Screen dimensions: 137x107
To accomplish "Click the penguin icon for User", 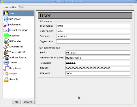I will [6, 13].
